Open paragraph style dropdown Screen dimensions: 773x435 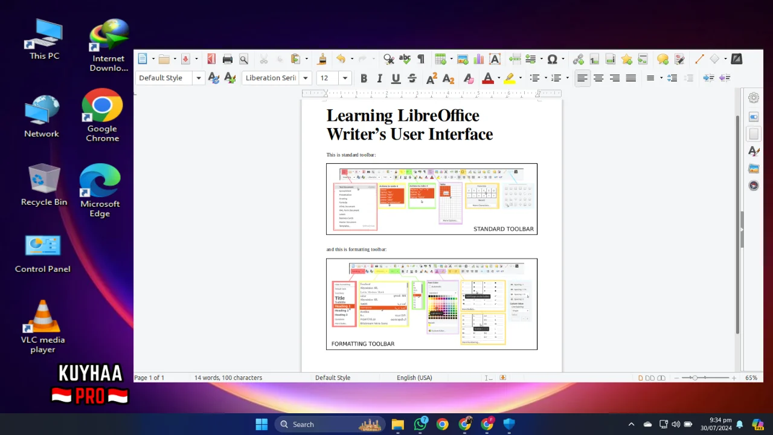(x=198, y=78)
